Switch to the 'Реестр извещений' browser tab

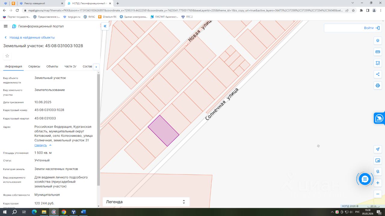click(x=42, y=3)
